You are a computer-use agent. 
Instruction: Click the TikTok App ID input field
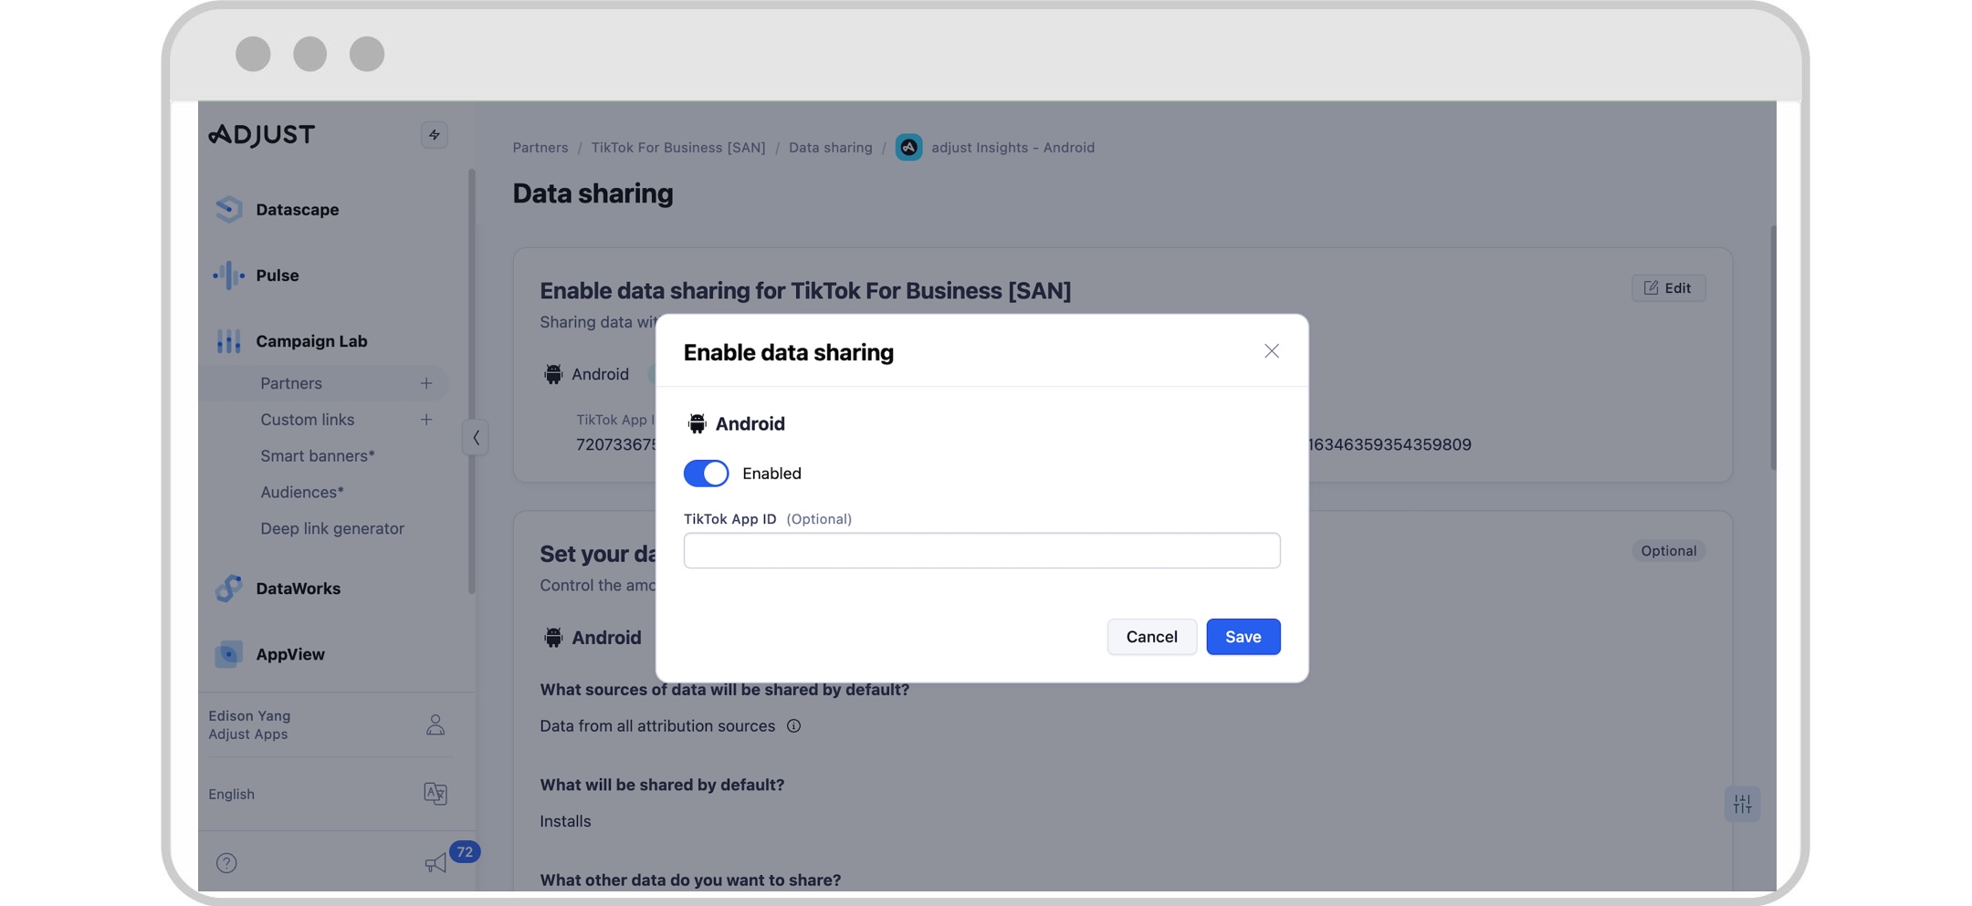(x=981, y=551)
